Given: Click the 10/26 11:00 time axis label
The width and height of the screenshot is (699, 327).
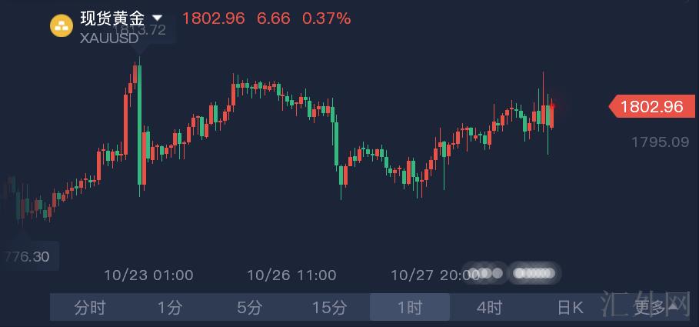Looking at the screenshot, I should tap(291, 275).
